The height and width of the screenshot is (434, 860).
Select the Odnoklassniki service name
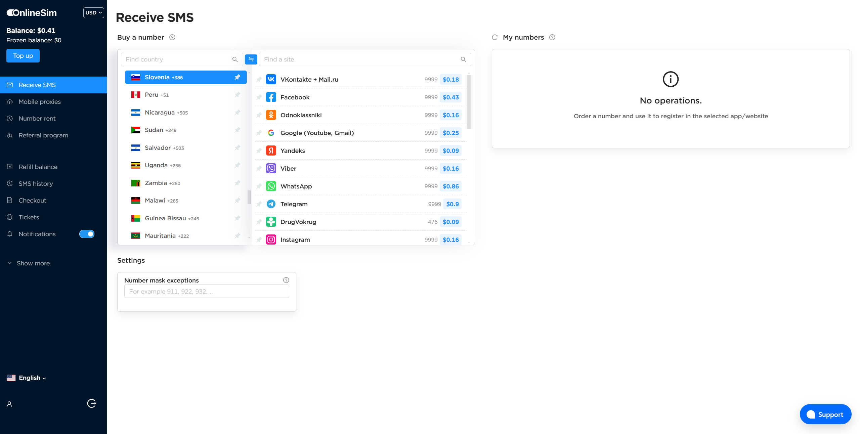pyautogui.click(x=301, y=115)
